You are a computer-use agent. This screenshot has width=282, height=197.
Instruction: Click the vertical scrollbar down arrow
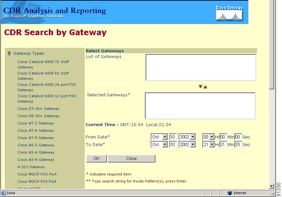coord(272,186)
